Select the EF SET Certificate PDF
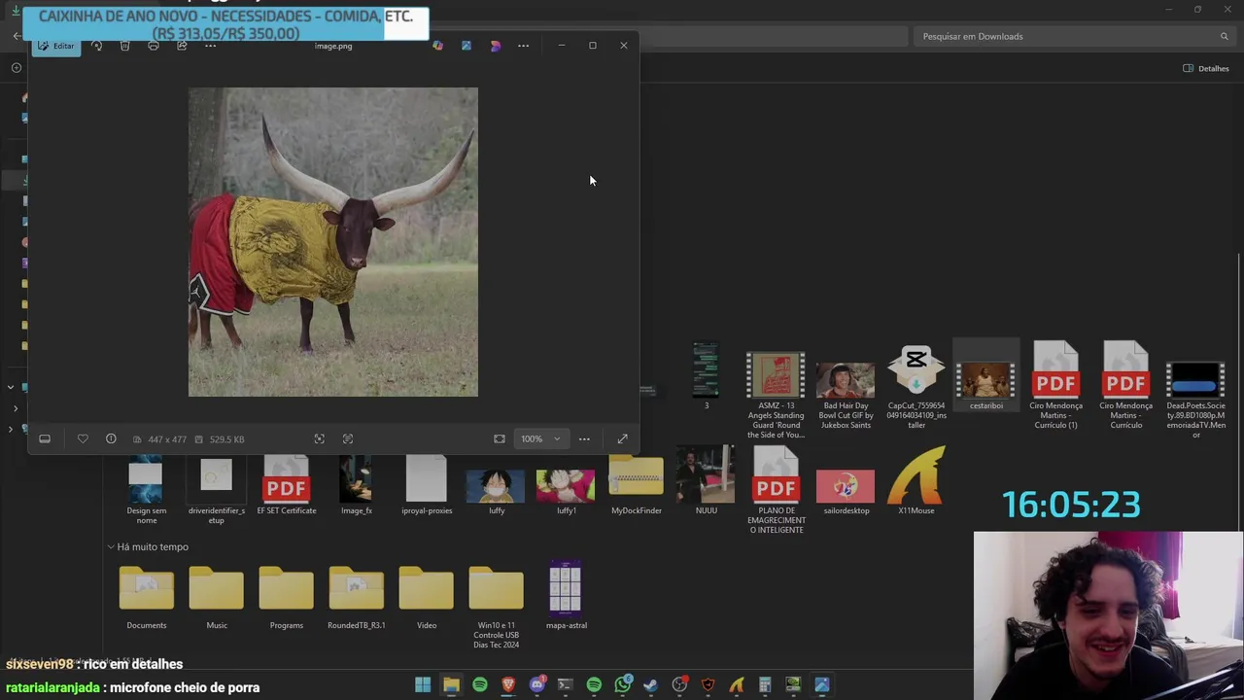The image size is (1244, 700). (287, 484)
